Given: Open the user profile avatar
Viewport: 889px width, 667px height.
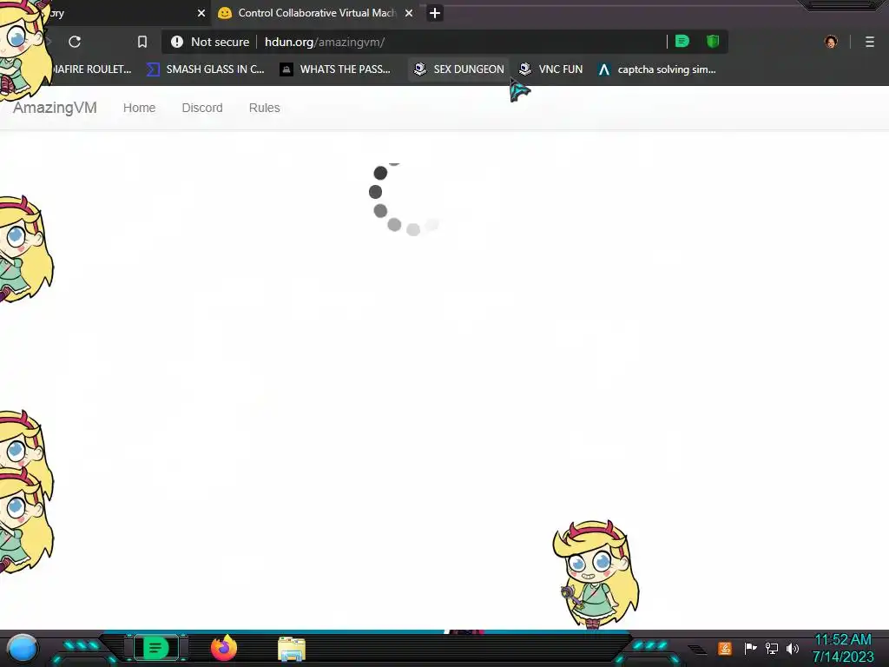Looking at the screenshot, I should tap(831, 42).
